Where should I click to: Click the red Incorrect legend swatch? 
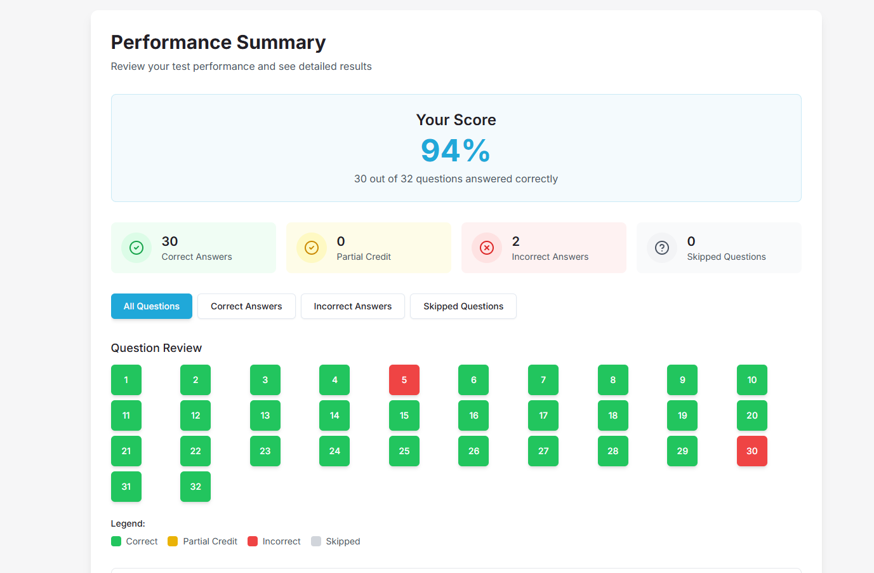click(x=253, y=541)
